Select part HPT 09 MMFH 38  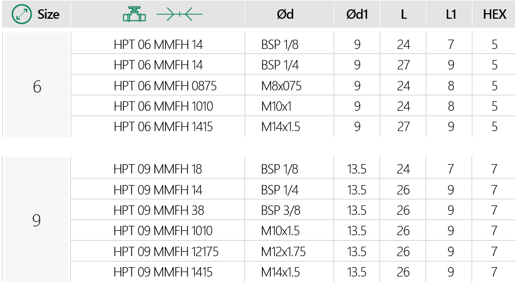click(159, 210)
